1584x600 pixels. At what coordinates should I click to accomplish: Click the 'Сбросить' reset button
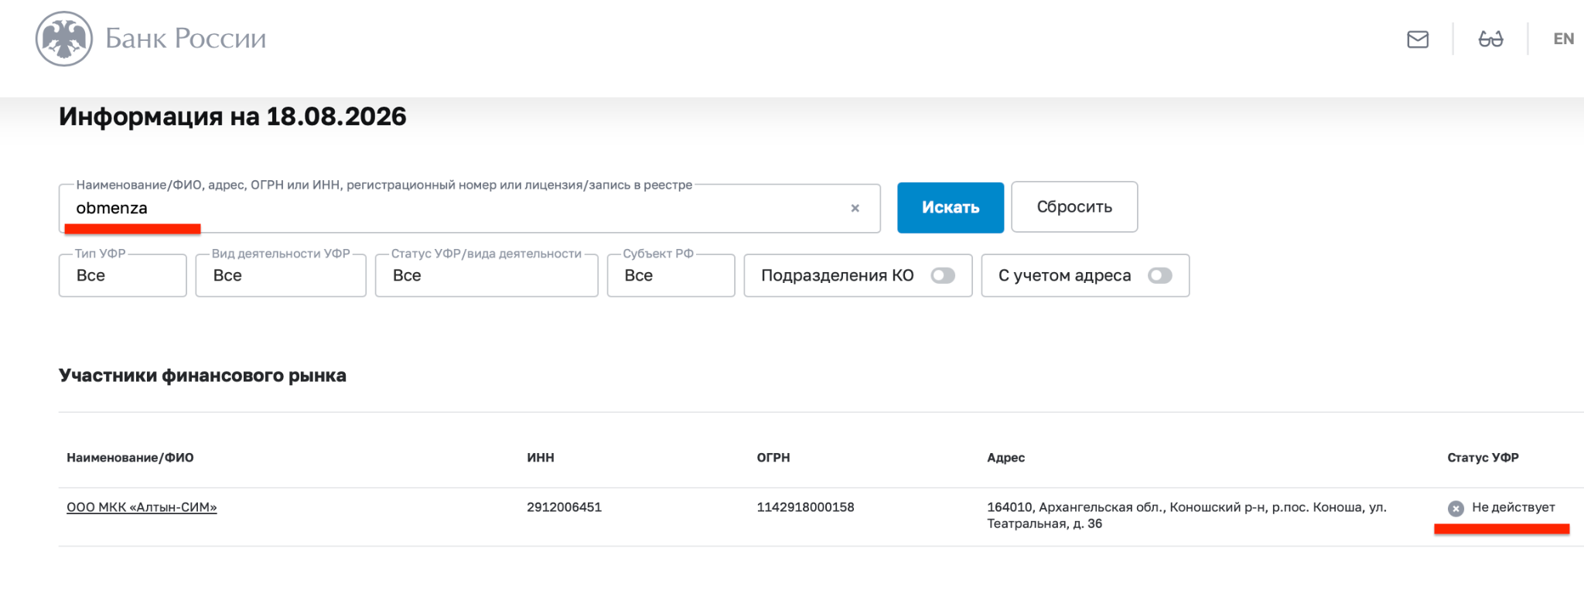[1074, 207]
